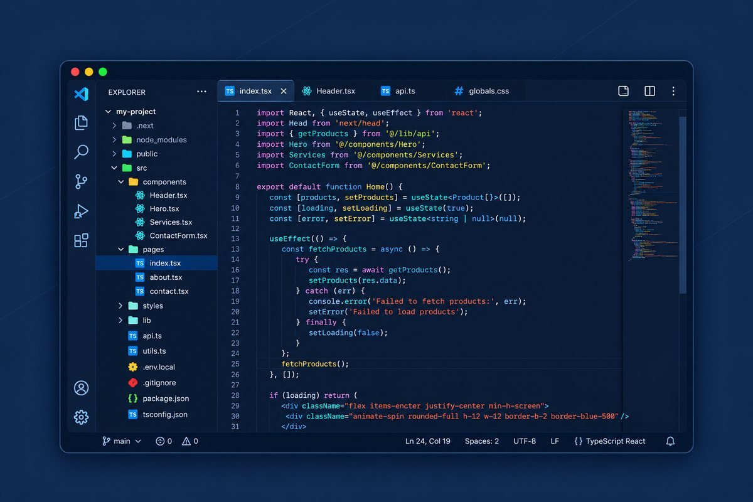Click the braces icon of package.json
Screen dimensions: 753x502
pyautogui.click(x=133, y=398)
